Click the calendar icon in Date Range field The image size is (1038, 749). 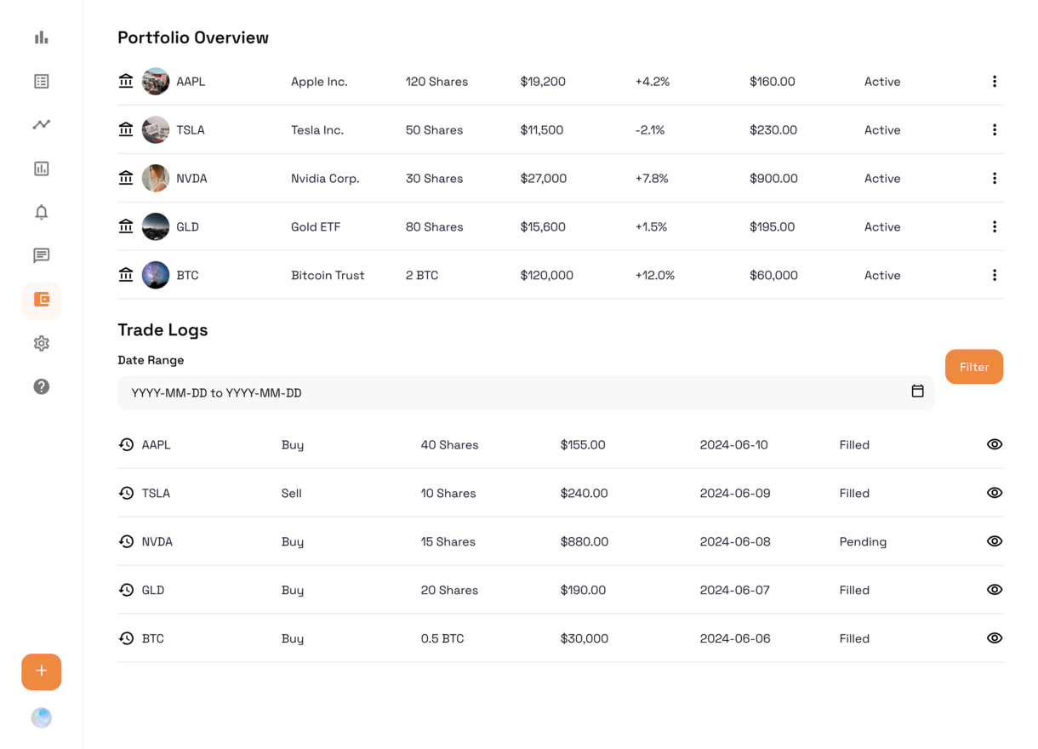917,392
